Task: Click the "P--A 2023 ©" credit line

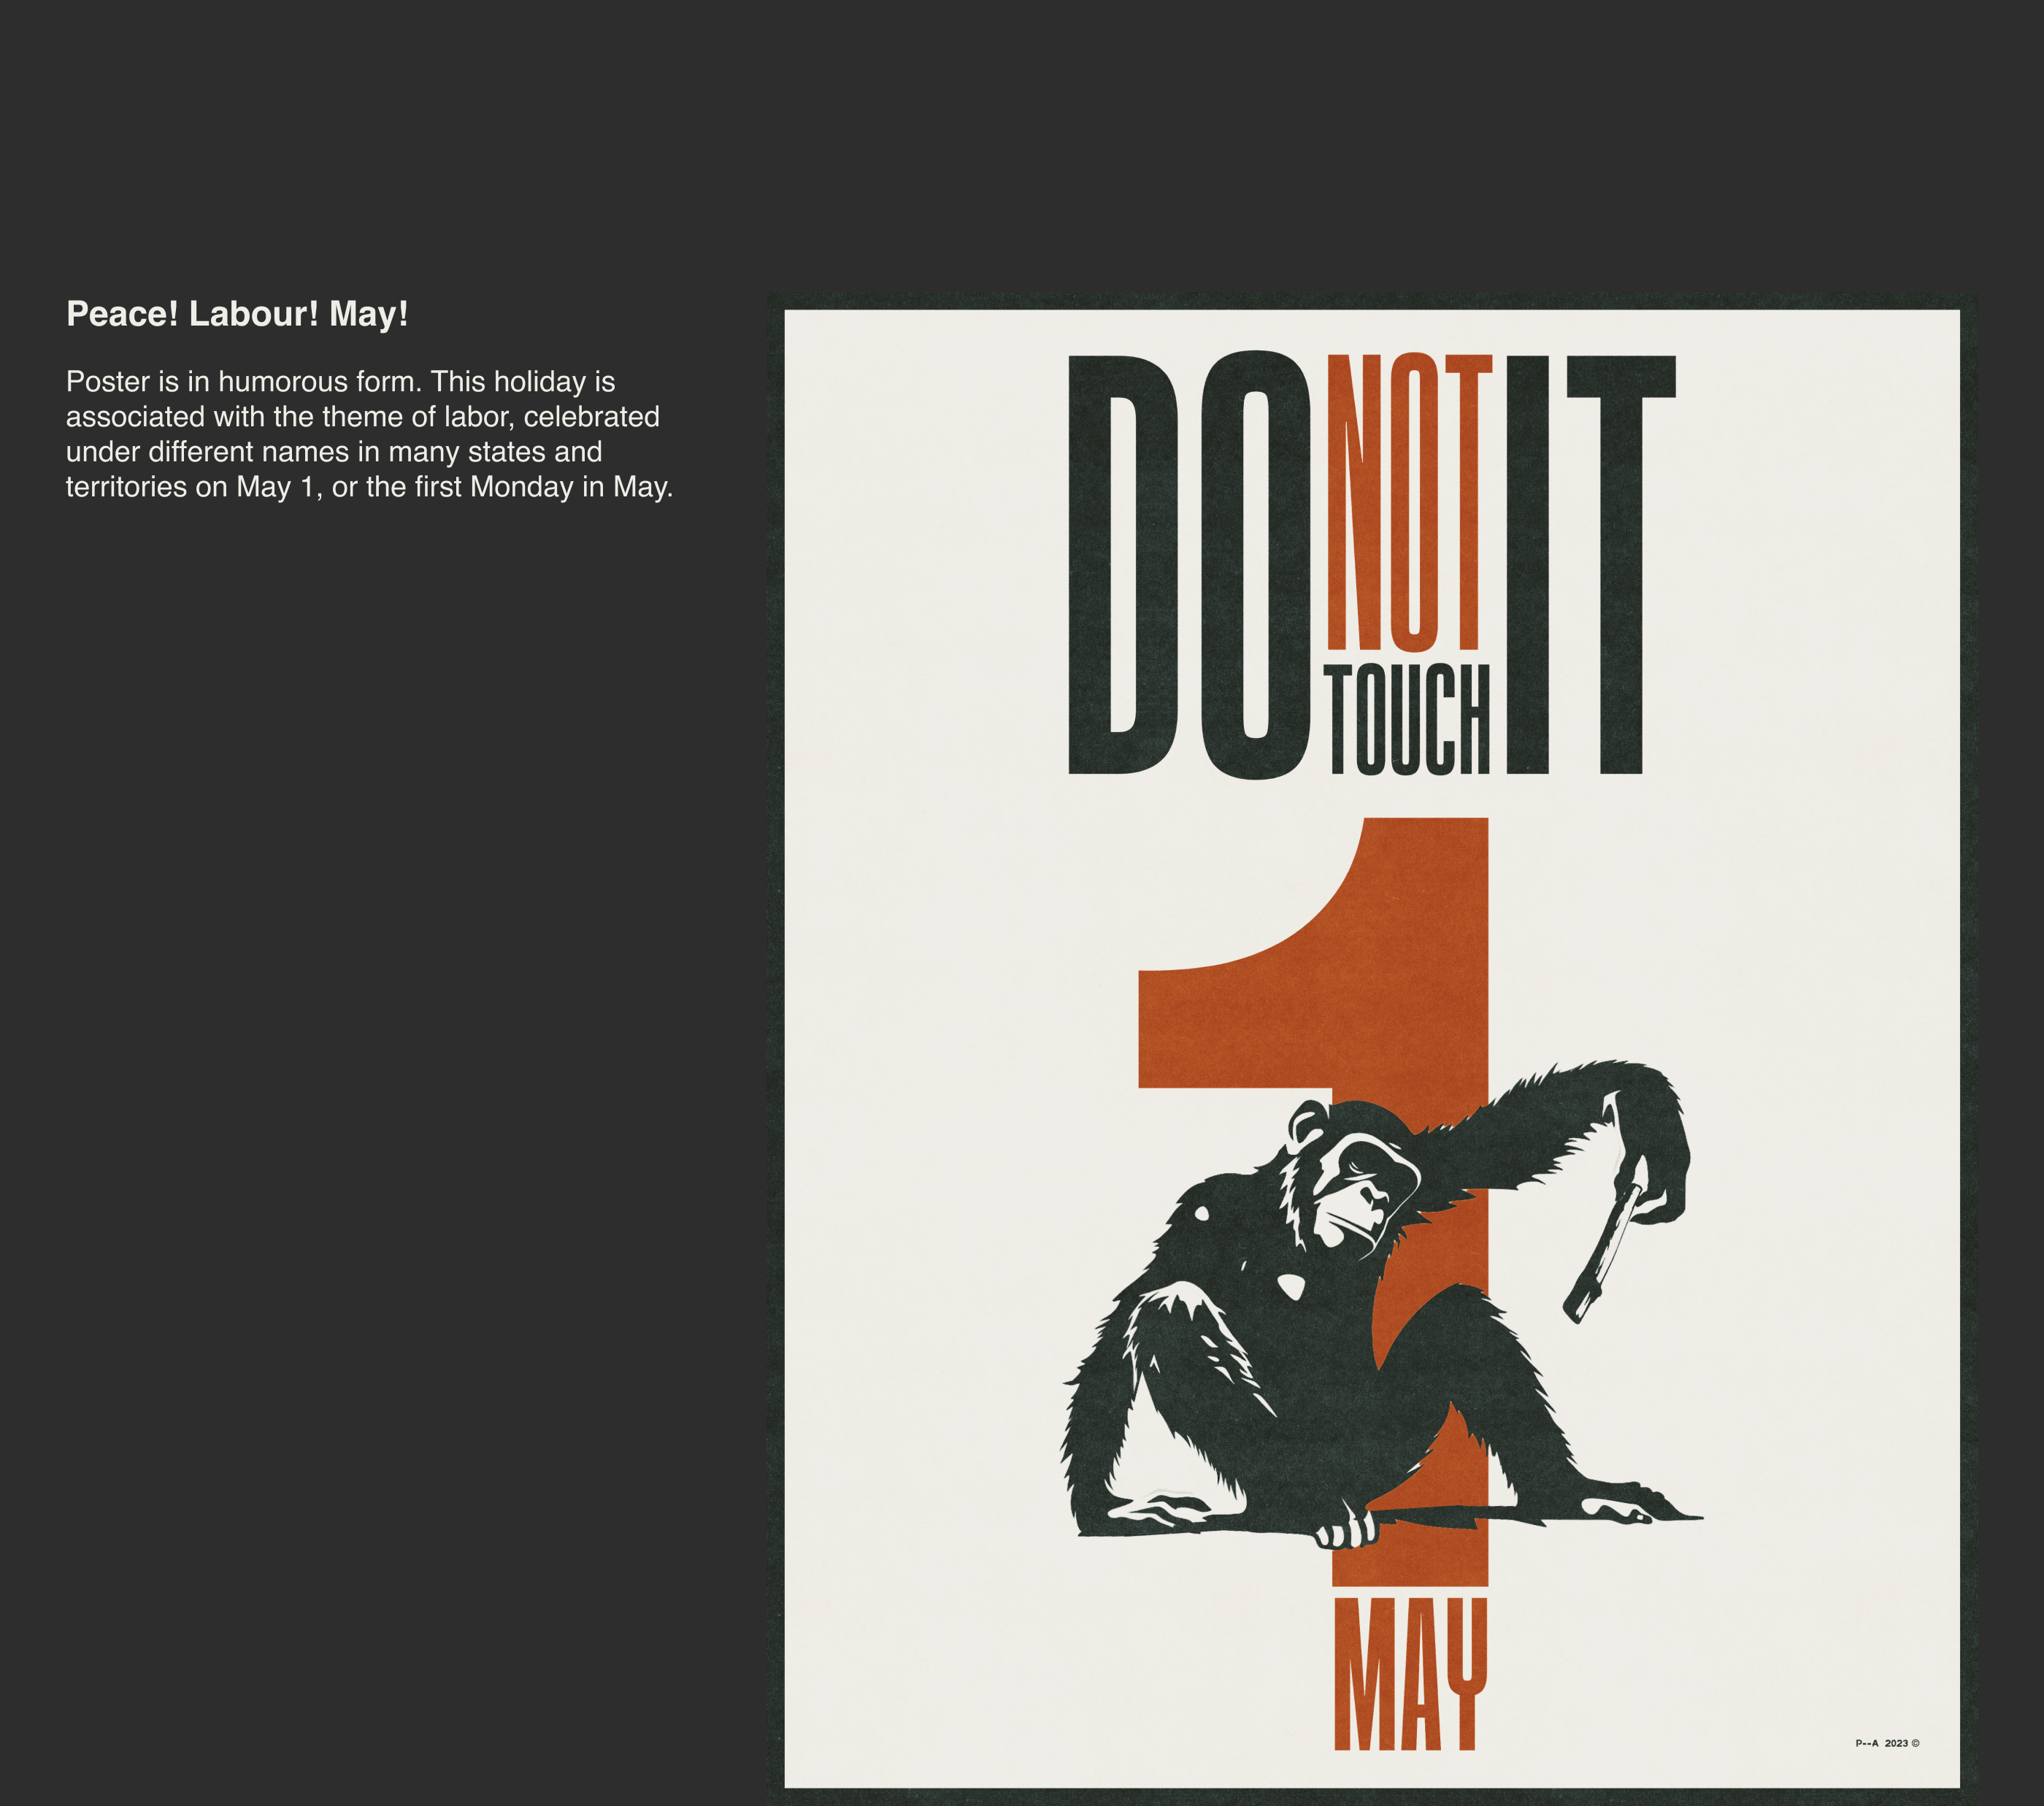Action: click(1887, 1743)
